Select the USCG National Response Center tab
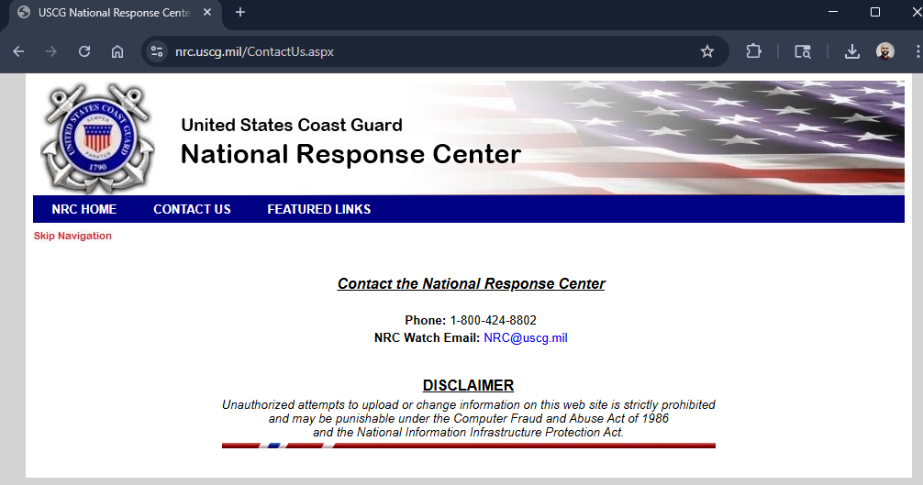 click(x=115, y=13)
